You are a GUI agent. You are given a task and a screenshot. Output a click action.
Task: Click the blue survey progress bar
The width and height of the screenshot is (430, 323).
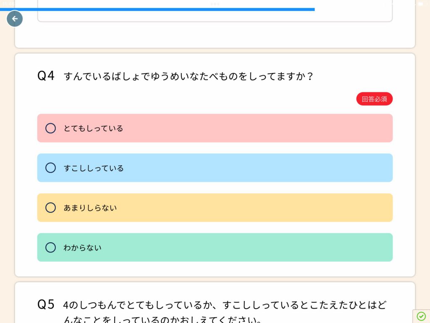(x=157, y=9)
